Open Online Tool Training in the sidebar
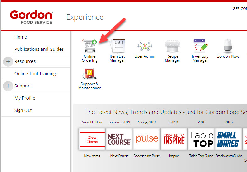This screenshot has width=247, height=172. pyautogui.click(x=35, y=74)
